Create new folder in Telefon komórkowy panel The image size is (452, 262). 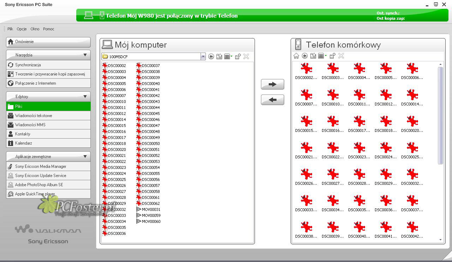coord(332,56)
